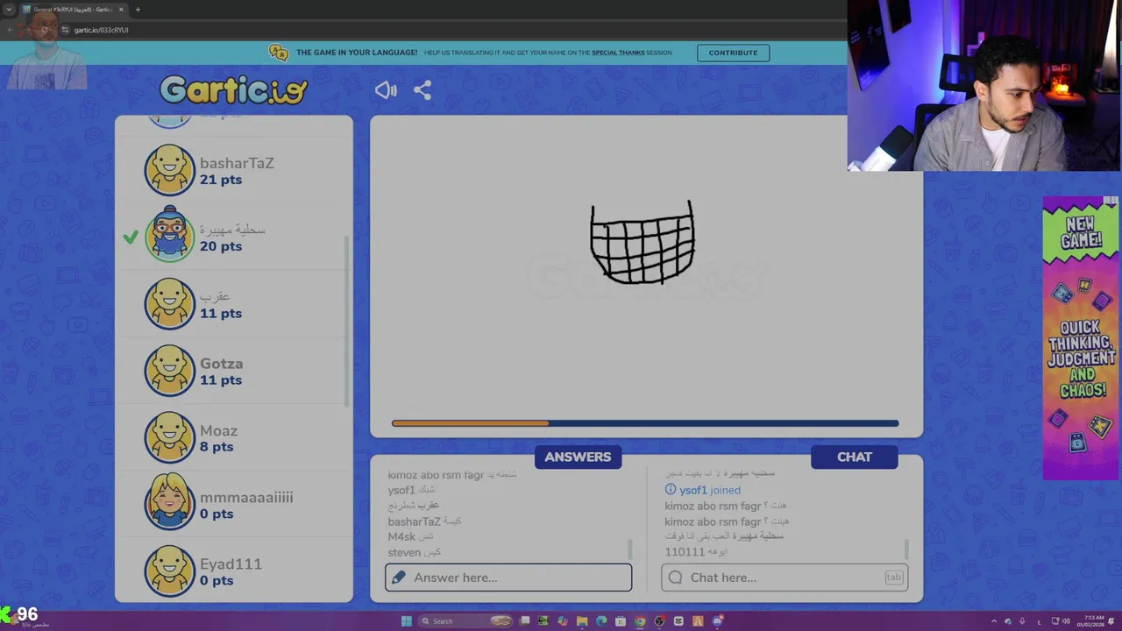Viewport: 1122px width, 631px height.
Task: Click the 'Moaz' player name
Action: click(x=218, y=430)
